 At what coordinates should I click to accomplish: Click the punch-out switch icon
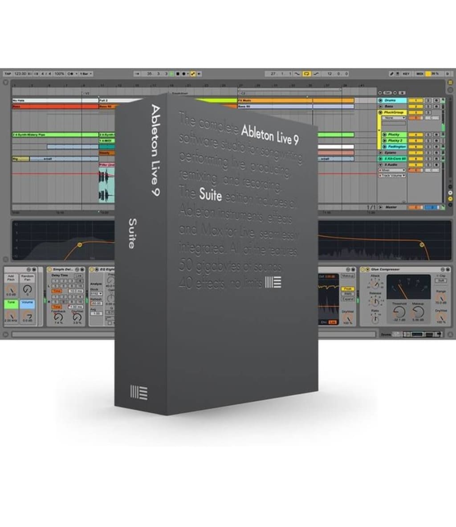[x=316, y=74]
